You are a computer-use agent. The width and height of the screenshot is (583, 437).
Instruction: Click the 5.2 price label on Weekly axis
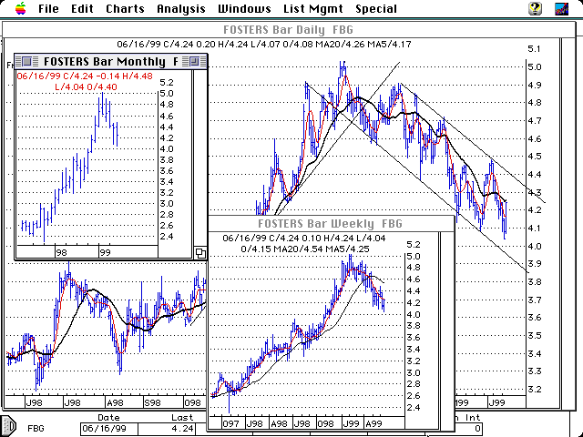click(x=414, y=245)
